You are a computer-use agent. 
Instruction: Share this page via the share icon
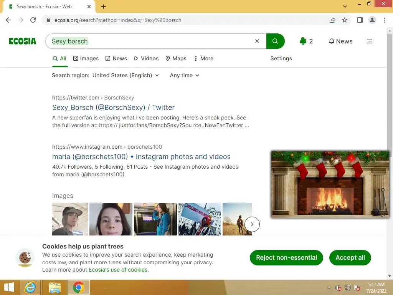click(x=332, y=20)
